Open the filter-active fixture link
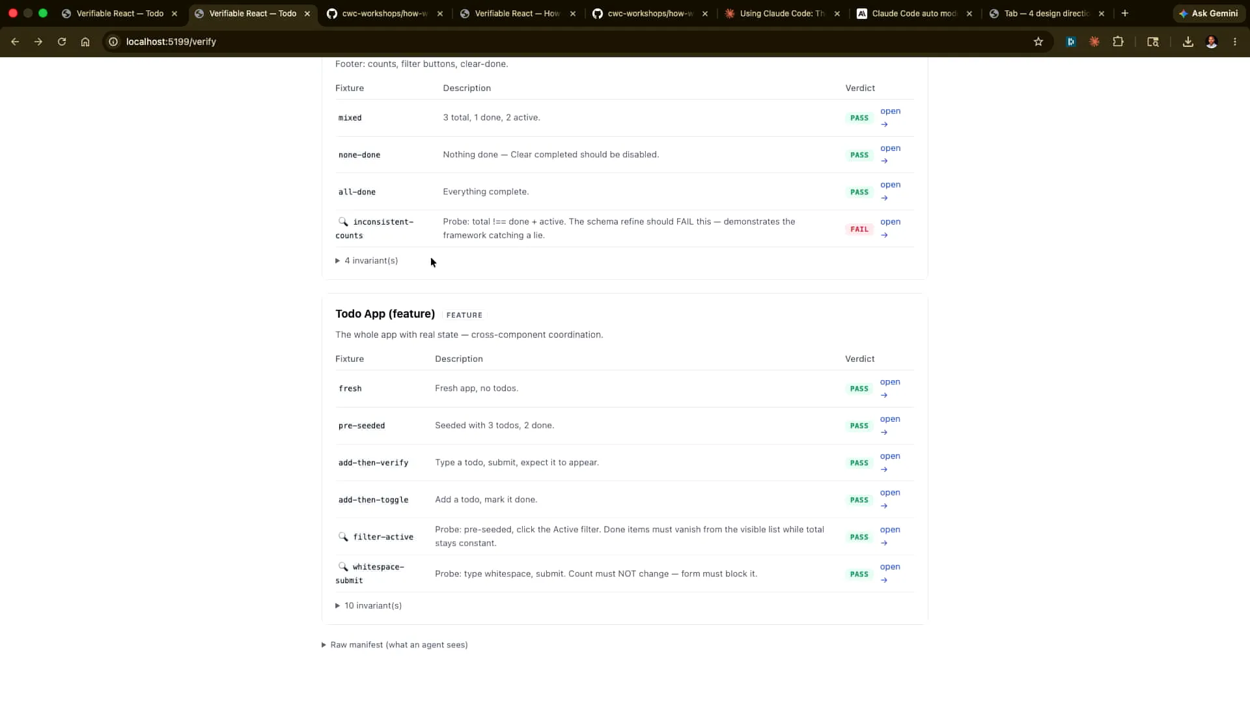 click(890, 536)
